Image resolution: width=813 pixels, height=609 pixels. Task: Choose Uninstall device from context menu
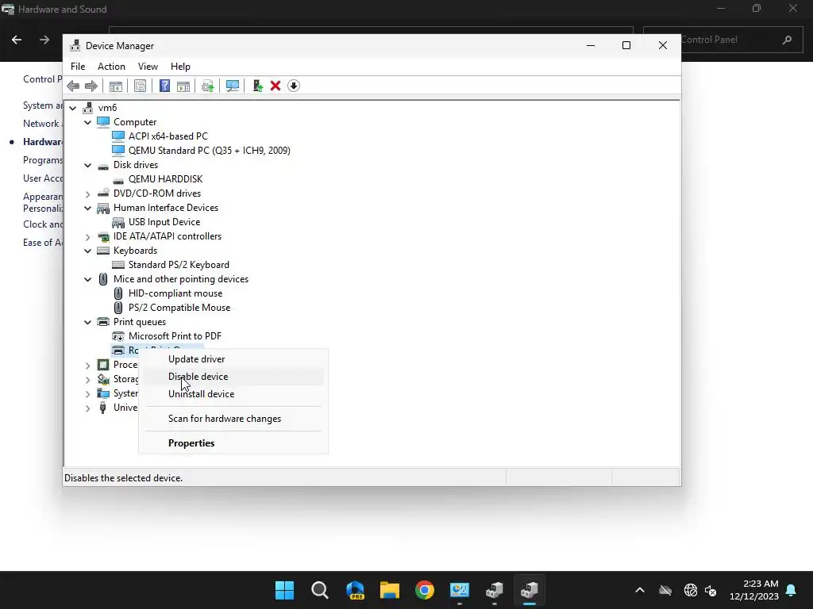(x=233, y=394)
